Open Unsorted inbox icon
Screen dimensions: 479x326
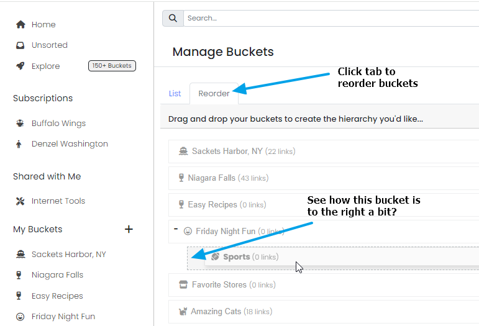point(20,45)
